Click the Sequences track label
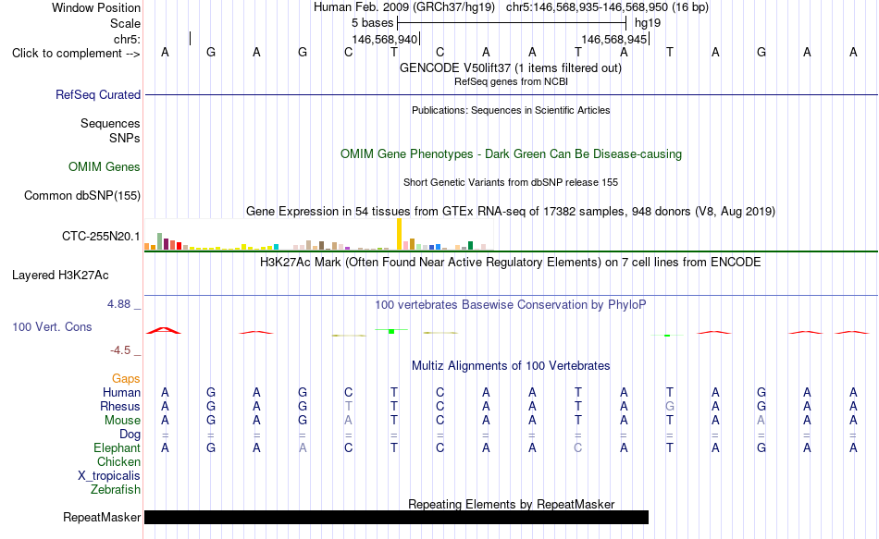879x539 pixels. pyautogui.click(x=110, y=123)
